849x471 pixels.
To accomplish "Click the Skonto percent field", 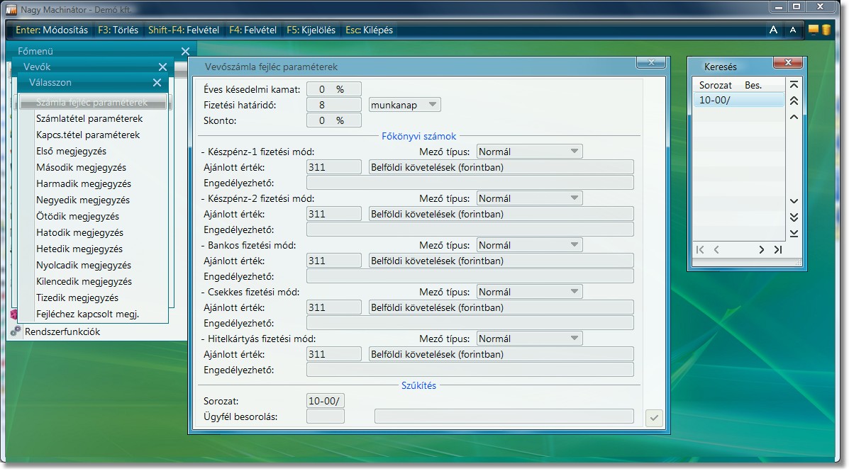I will click(333, 120).
